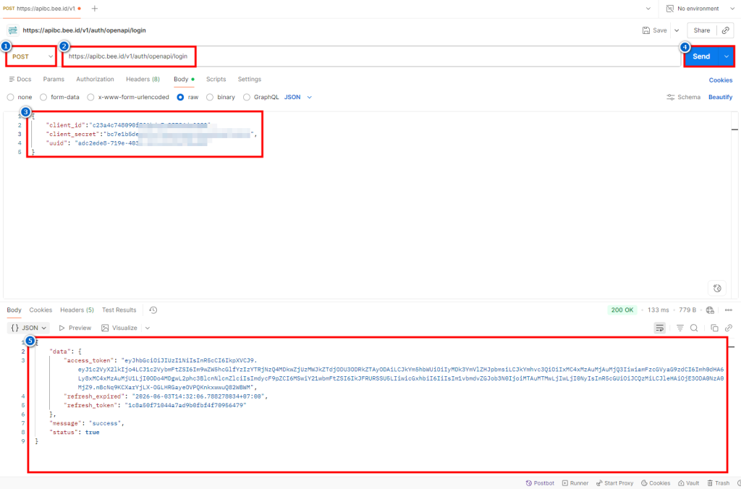741x489 pixels.
Task: Open Send button dropdown arrow
Action: tap(727, 56)
